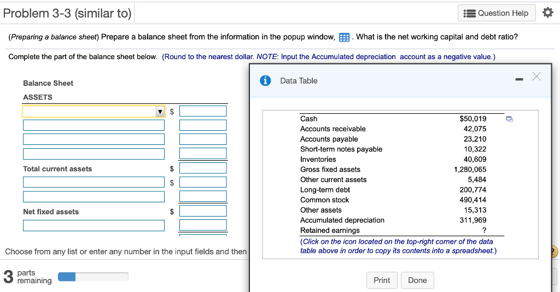Close the Data Table popup

tap(536, 77)
